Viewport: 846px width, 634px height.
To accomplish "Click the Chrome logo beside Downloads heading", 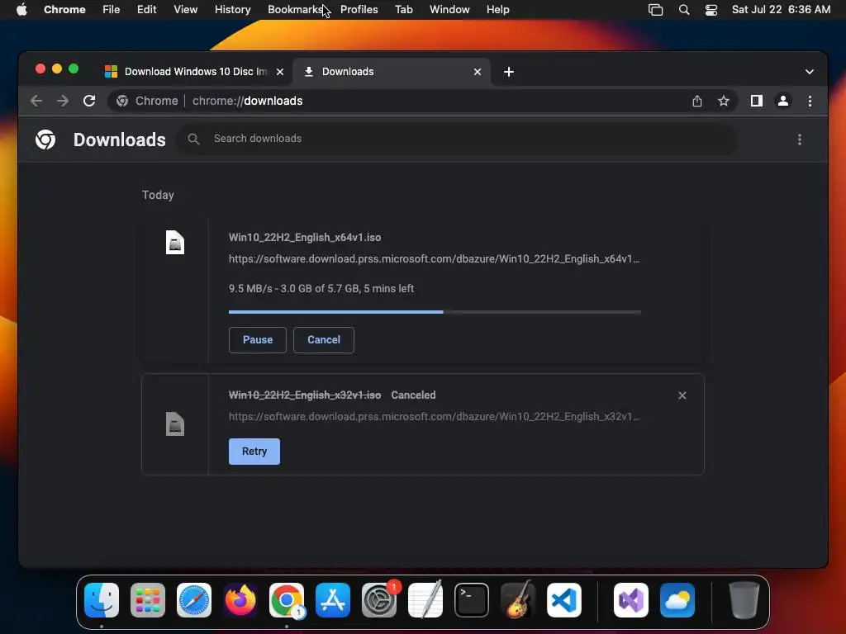I will click(x=45, y=140).
